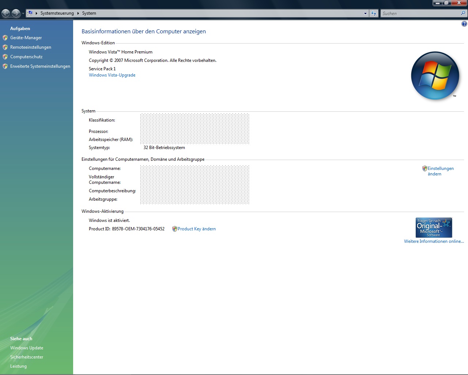Open Remoteeinstellungen in the Aufgaben sidebar
468x375 pixels.
tap(31, 47)
